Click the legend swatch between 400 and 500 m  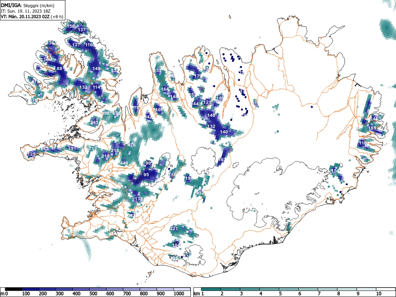click(x=81, y=289)
